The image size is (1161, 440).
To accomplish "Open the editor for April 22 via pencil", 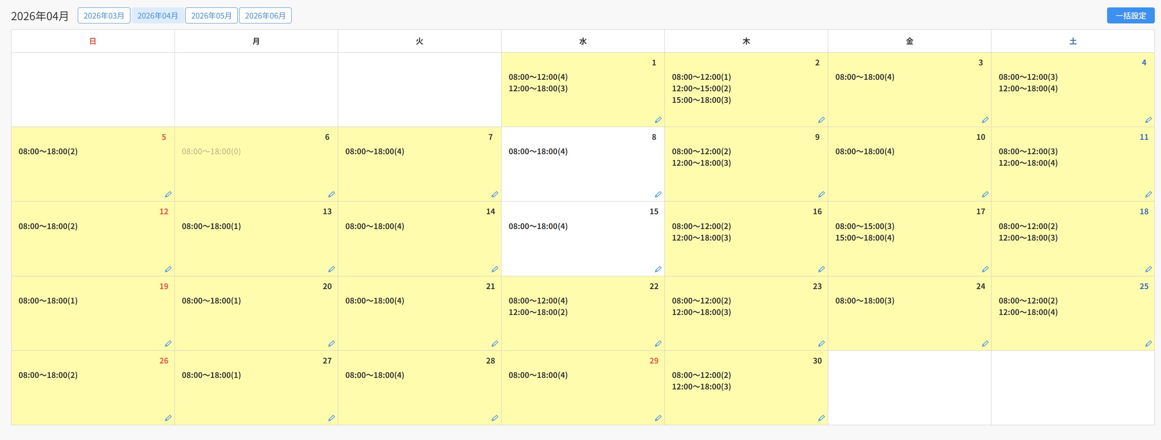I will (x=657, y=344).
